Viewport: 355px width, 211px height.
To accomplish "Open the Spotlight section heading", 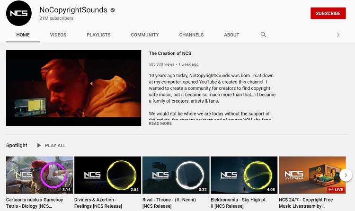I will click(x=17, y=145).
